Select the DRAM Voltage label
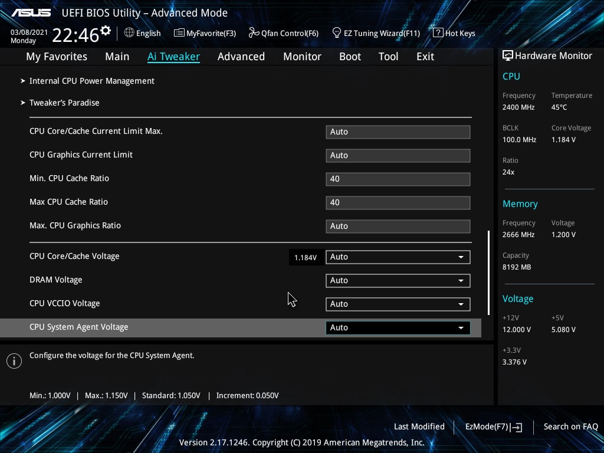 click(56, 280)
